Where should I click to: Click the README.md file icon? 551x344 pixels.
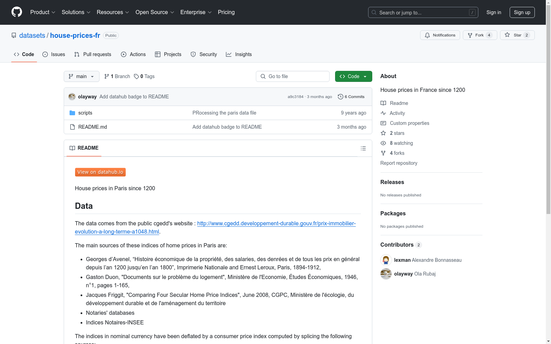click(x=72, y=127)
